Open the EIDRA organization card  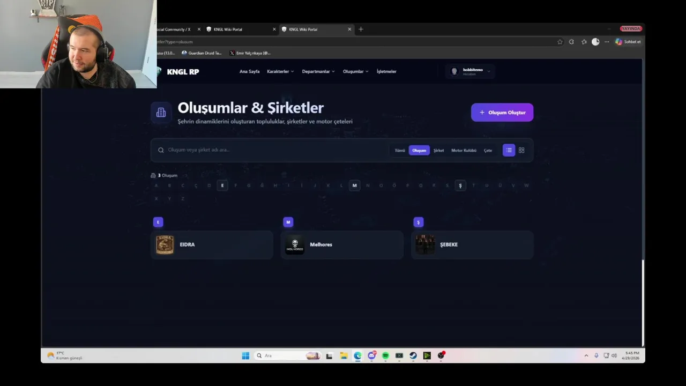(x=212, y=244)
